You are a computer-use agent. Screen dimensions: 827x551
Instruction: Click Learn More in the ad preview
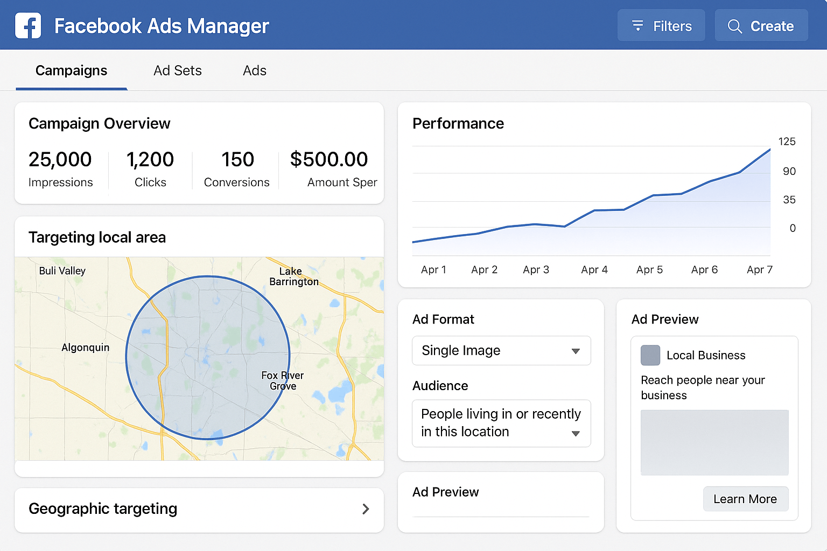(746, 499)
